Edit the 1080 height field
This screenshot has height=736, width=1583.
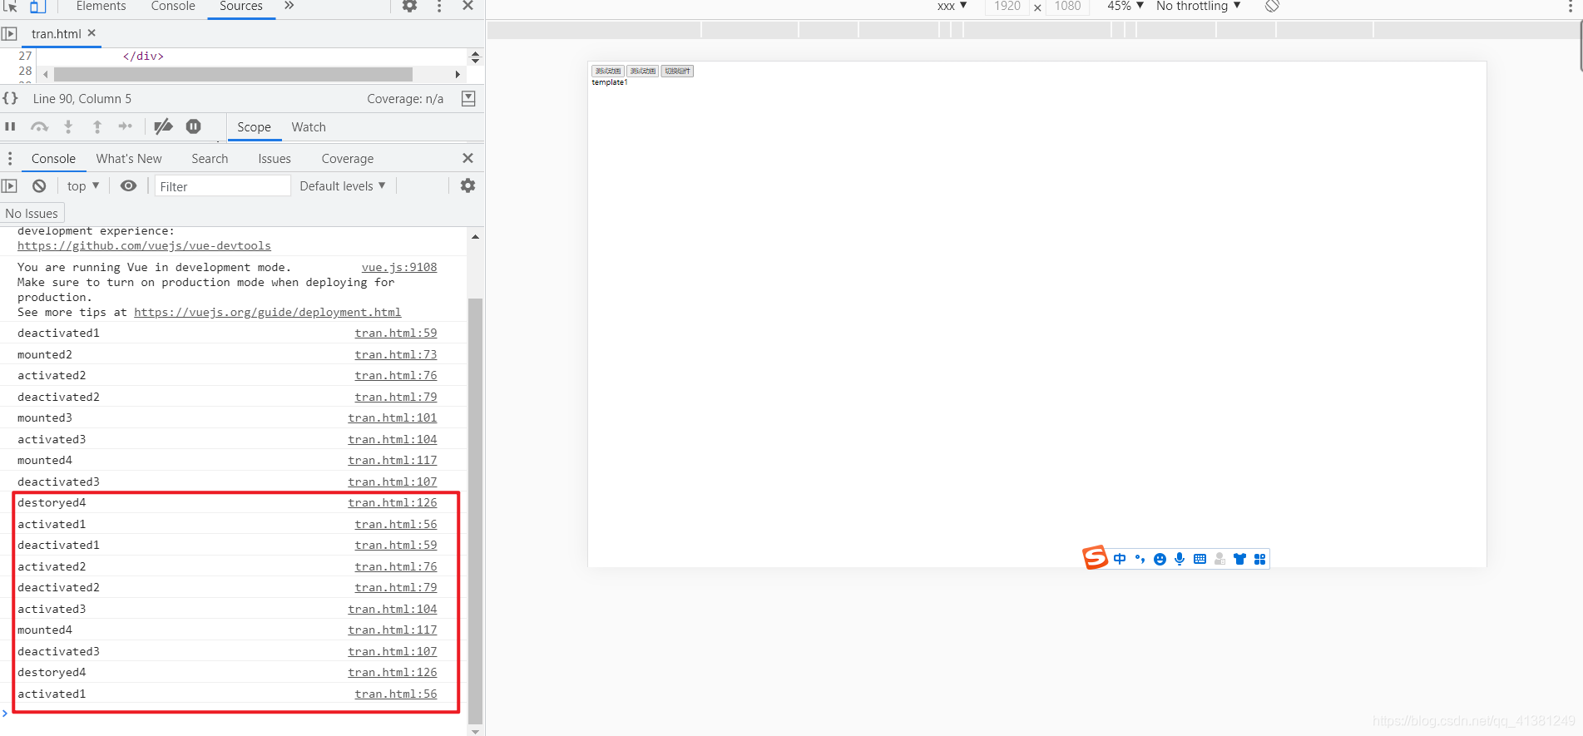[1068, 6]
